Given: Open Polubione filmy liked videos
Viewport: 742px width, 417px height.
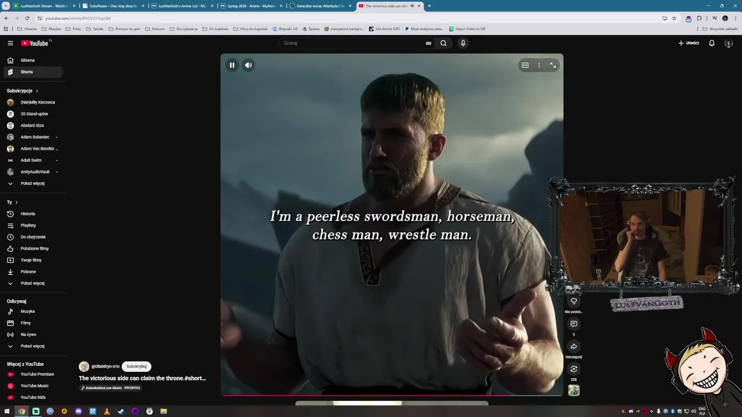Looking at the screenshot, I should click(x=32, y=248).
